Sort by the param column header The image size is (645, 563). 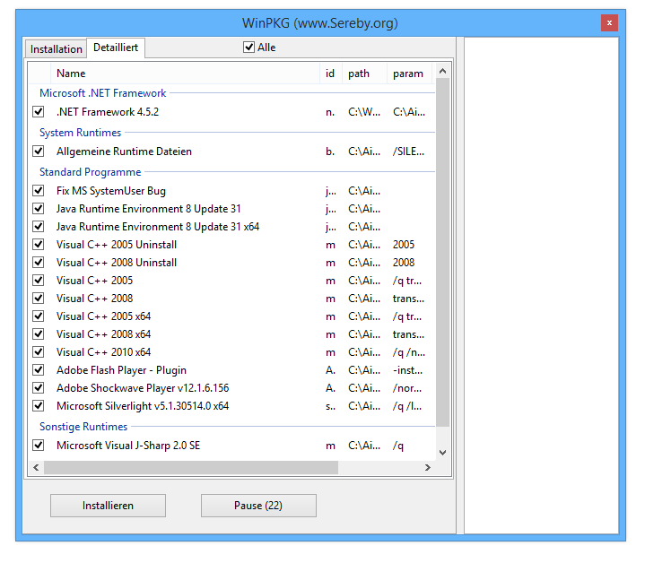click(x=409, y=74)
